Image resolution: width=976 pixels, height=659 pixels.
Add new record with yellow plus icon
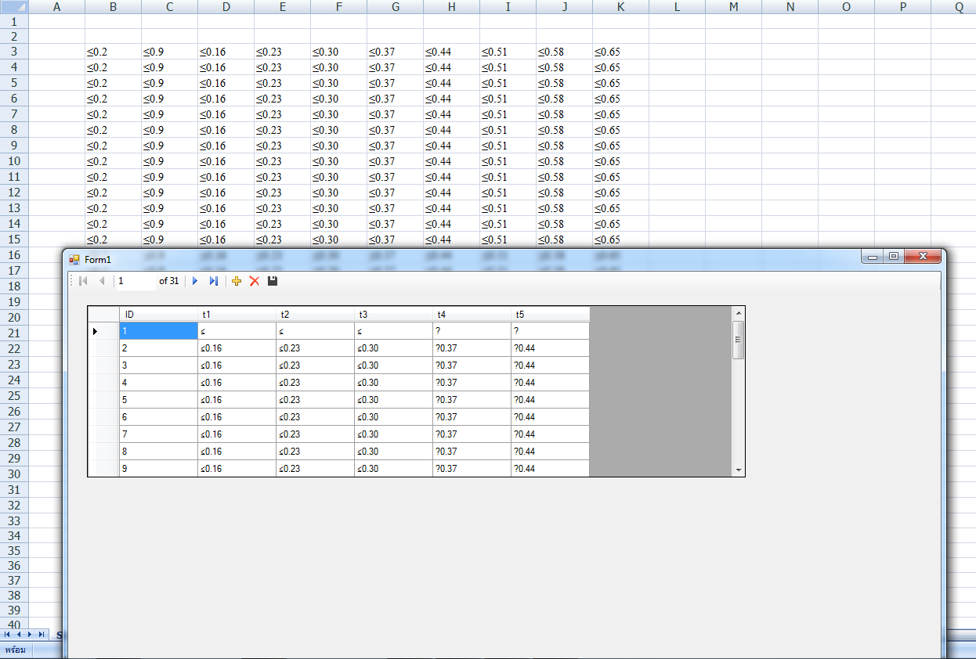click(237, 281)
